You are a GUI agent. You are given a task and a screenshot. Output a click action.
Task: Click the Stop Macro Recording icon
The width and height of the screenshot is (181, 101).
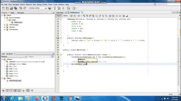tap(120, 16)
